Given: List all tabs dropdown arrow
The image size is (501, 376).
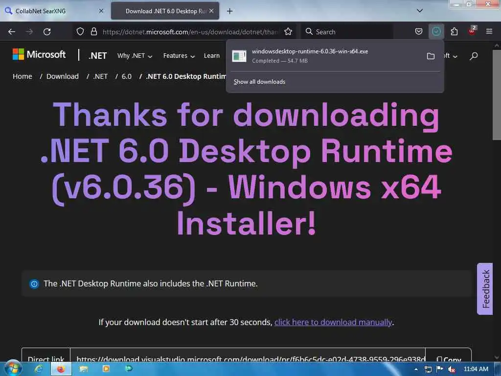Looking at the screenshot, I should click(x=420, y=11).
